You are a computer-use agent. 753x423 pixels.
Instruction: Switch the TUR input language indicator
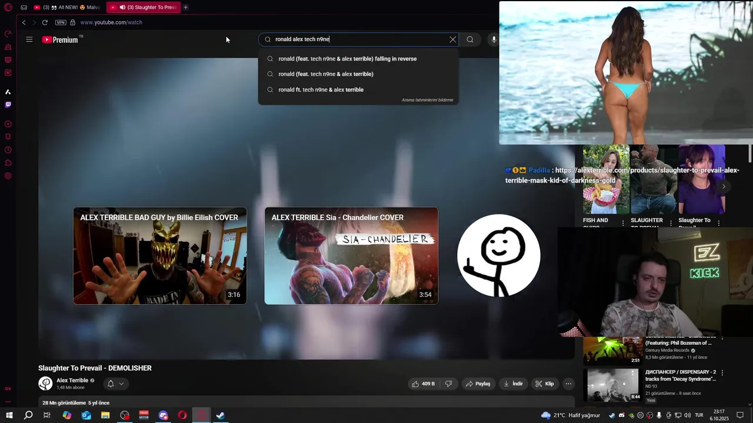click(x=700, y=415)
